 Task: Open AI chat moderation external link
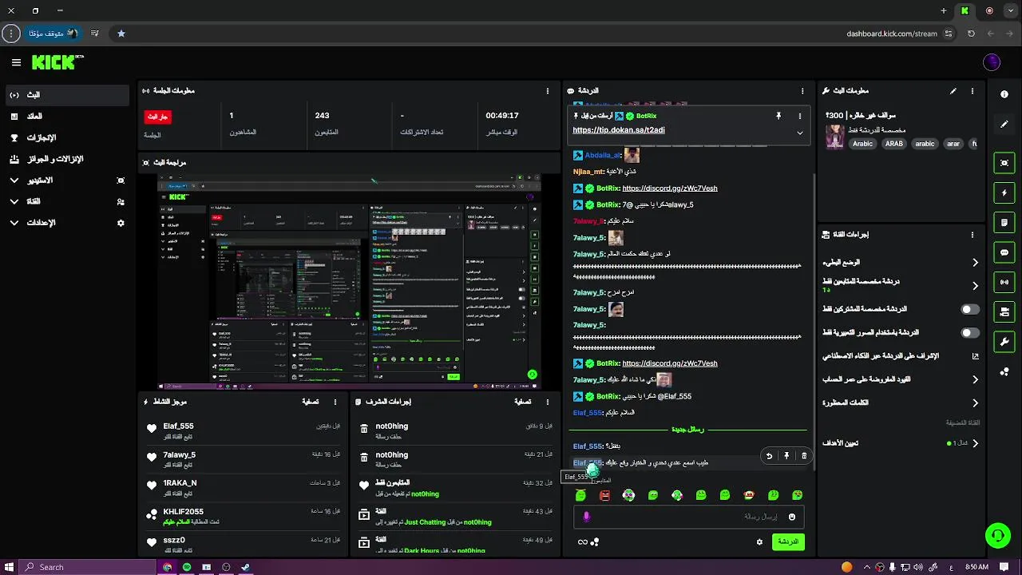[975, 356]
